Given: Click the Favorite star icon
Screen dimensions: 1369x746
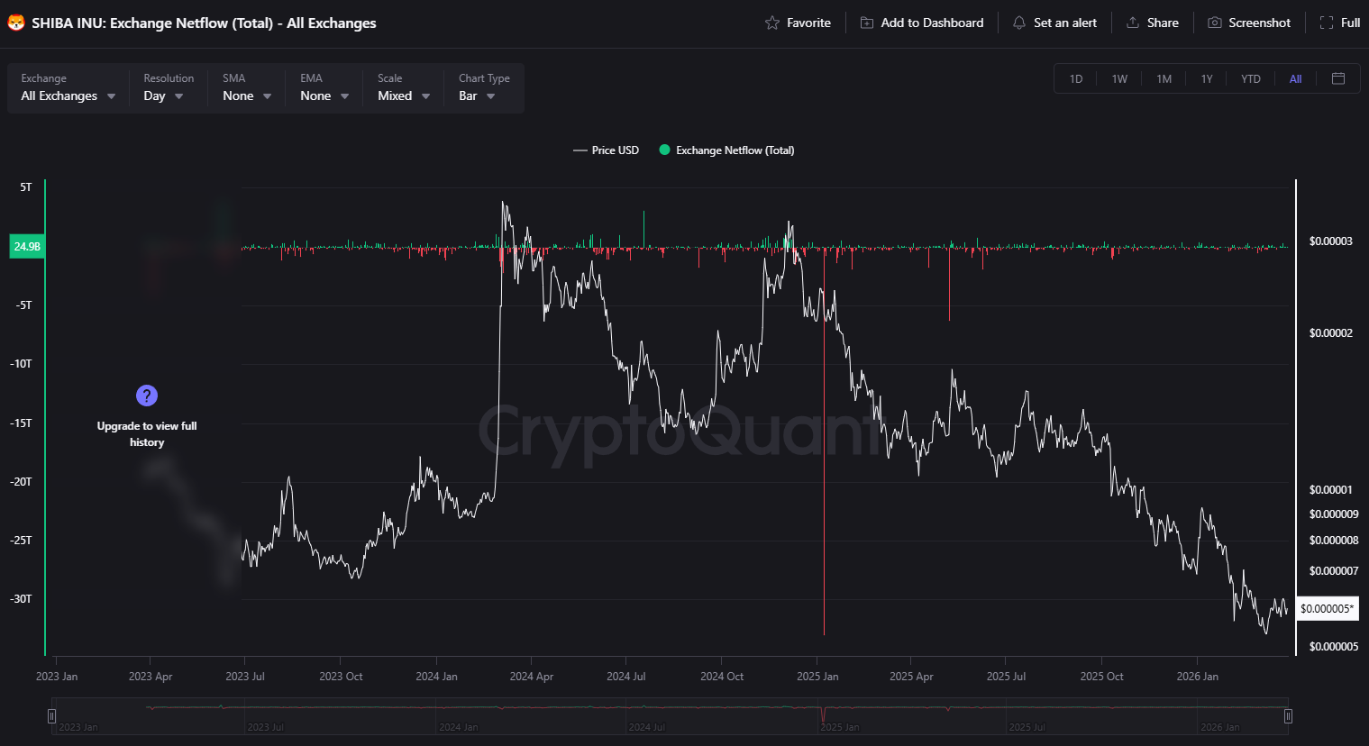Looking at the screenshot, I should 772,23.
